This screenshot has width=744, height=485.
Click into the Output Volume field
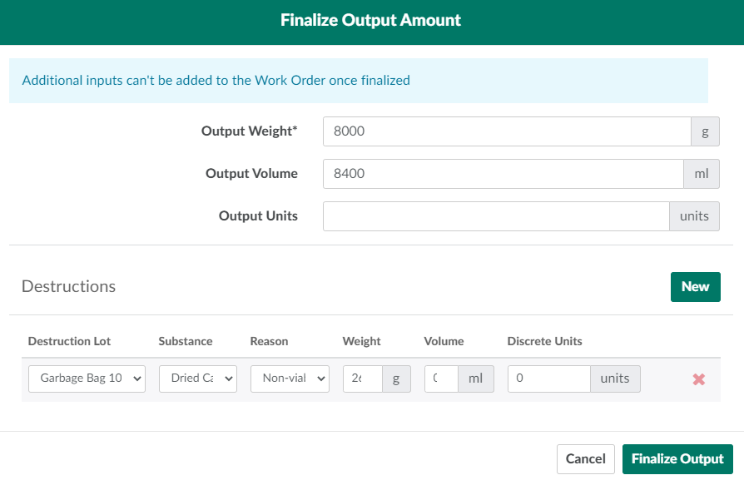pyautogui.click(x=503, y=174)
